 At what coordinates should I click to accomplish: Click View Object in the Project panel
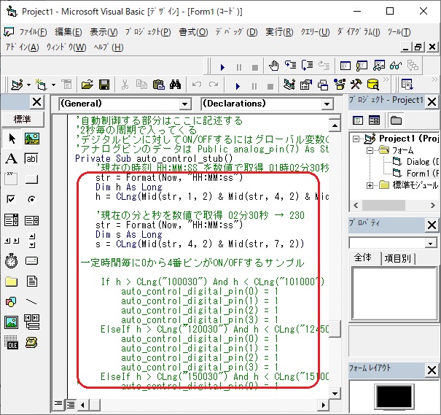pos(374,120)
